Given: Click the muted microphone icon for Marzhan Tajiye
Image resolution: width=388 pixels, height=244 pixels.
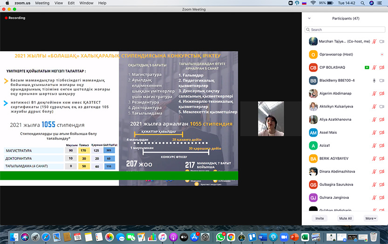Looking at the screenshot, I should tap(374, 41).
